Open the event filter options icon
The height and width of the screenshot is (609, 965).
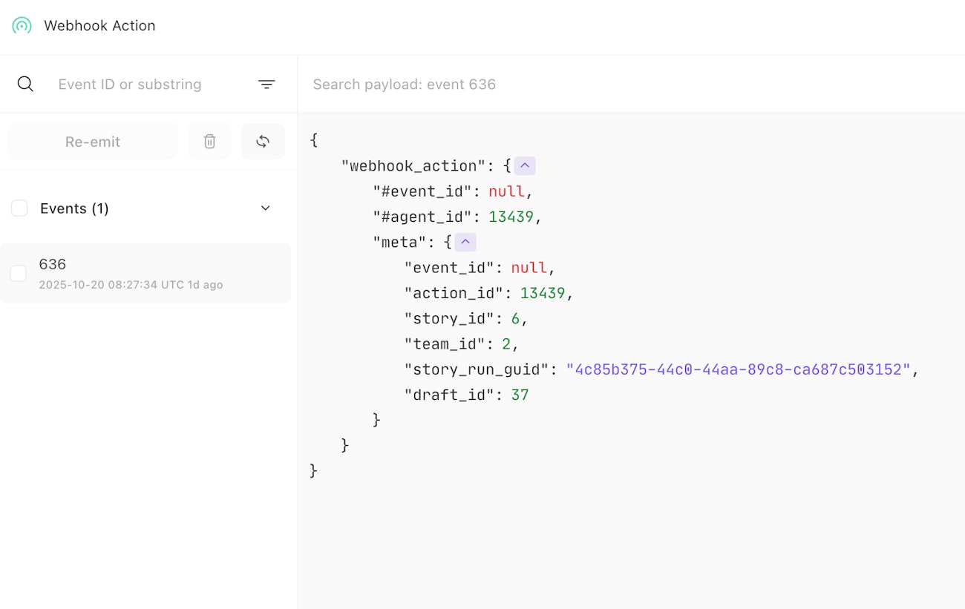[266, 85]
